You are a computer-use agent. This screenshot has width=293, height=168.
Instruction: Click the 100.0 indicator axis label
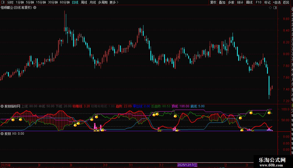(285, 109)
